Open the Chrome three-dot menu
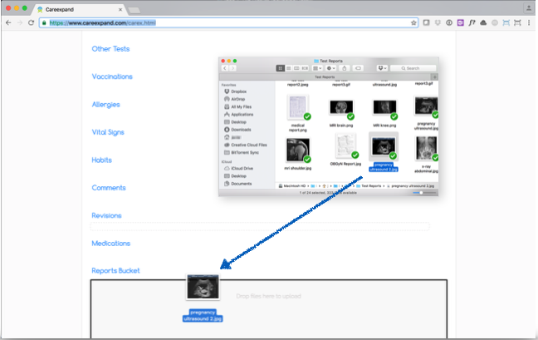Image resolution: width=538 pixels, height=340 pixels. 528,23
